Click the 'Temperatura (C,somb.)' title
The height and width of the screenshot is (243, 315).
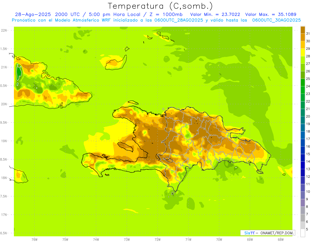pos(160,6)
